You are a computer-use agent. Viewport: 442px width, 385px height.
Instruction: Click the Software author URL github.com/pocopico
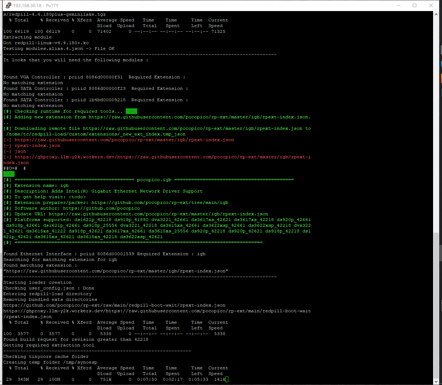(x=101, y=208)
